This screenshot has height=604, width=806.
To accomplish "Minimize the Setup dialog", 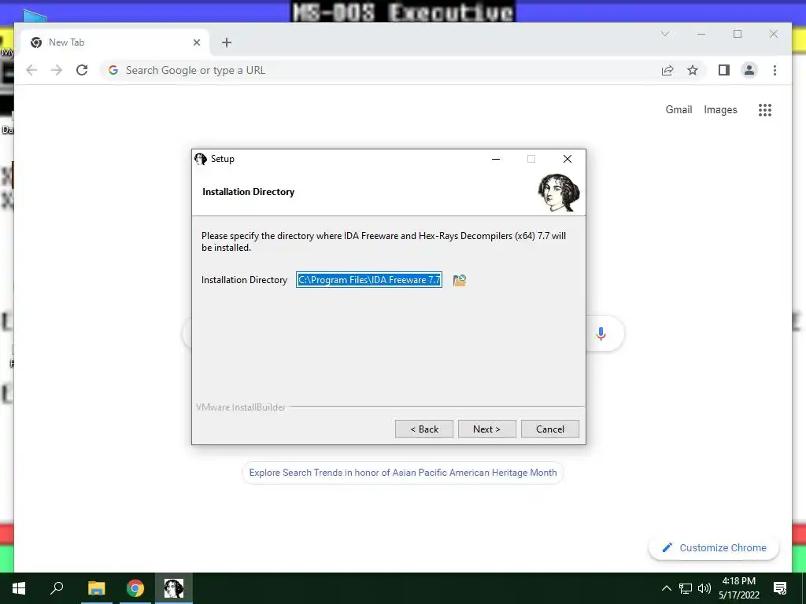I will click(496, 159).
